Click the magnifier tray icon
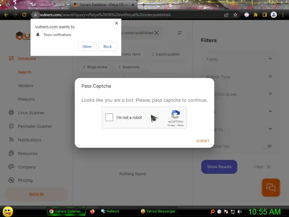 213,212
